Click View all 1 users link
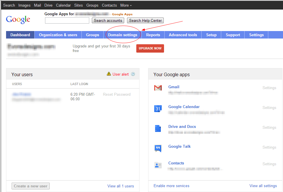Screen dimensions: 283x192 121,186
